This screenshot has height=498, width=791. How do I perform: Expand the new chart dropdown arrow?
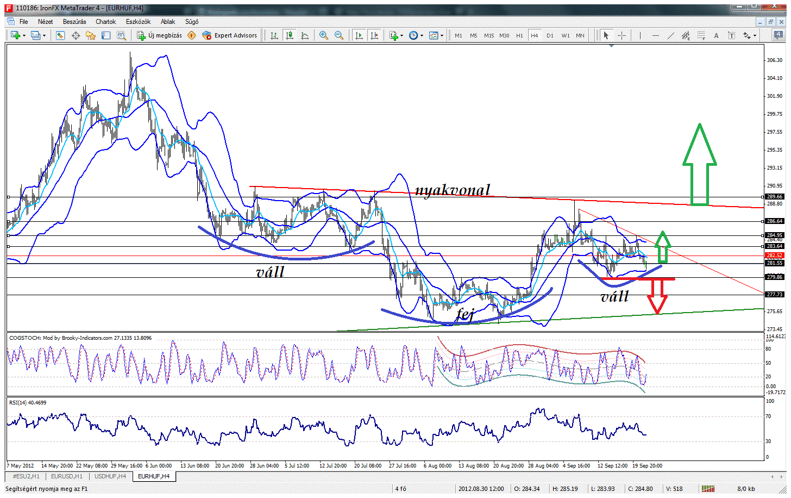pos(23,36)
